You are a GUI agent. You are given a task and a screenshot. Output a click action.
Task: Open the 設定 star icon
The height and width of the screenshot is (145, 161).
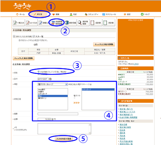[127, 14]
